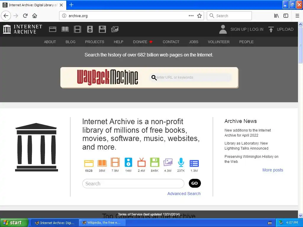
Task: Open the blue list icon labeled 1.3M
Action: [194, 163]
